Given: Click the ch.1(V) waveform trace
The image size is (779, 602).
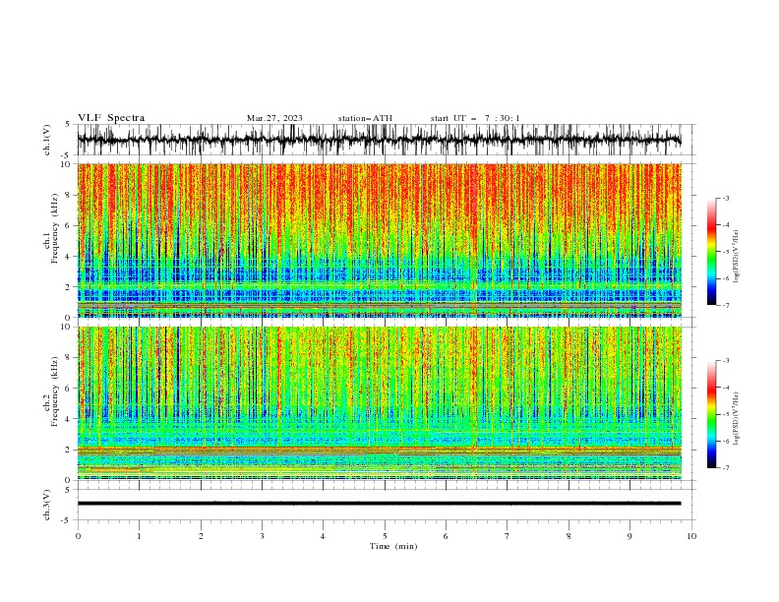Looking at the screenshot, I should click(379, 140).
